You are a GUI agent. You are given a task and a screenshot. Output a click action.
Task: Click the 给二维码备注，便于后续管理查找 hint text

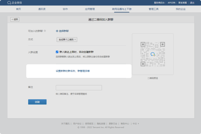71,94
